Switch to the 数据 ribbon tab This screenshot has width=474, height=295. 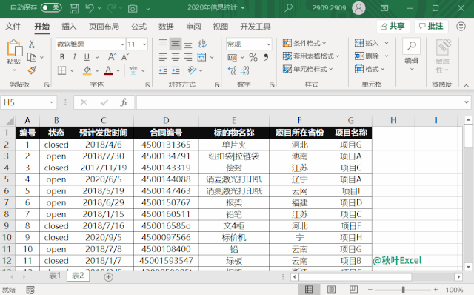166,27
